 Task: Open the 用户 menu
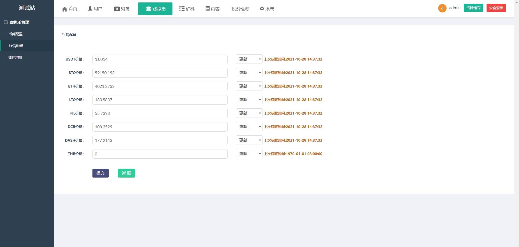(x=95, y=9)
